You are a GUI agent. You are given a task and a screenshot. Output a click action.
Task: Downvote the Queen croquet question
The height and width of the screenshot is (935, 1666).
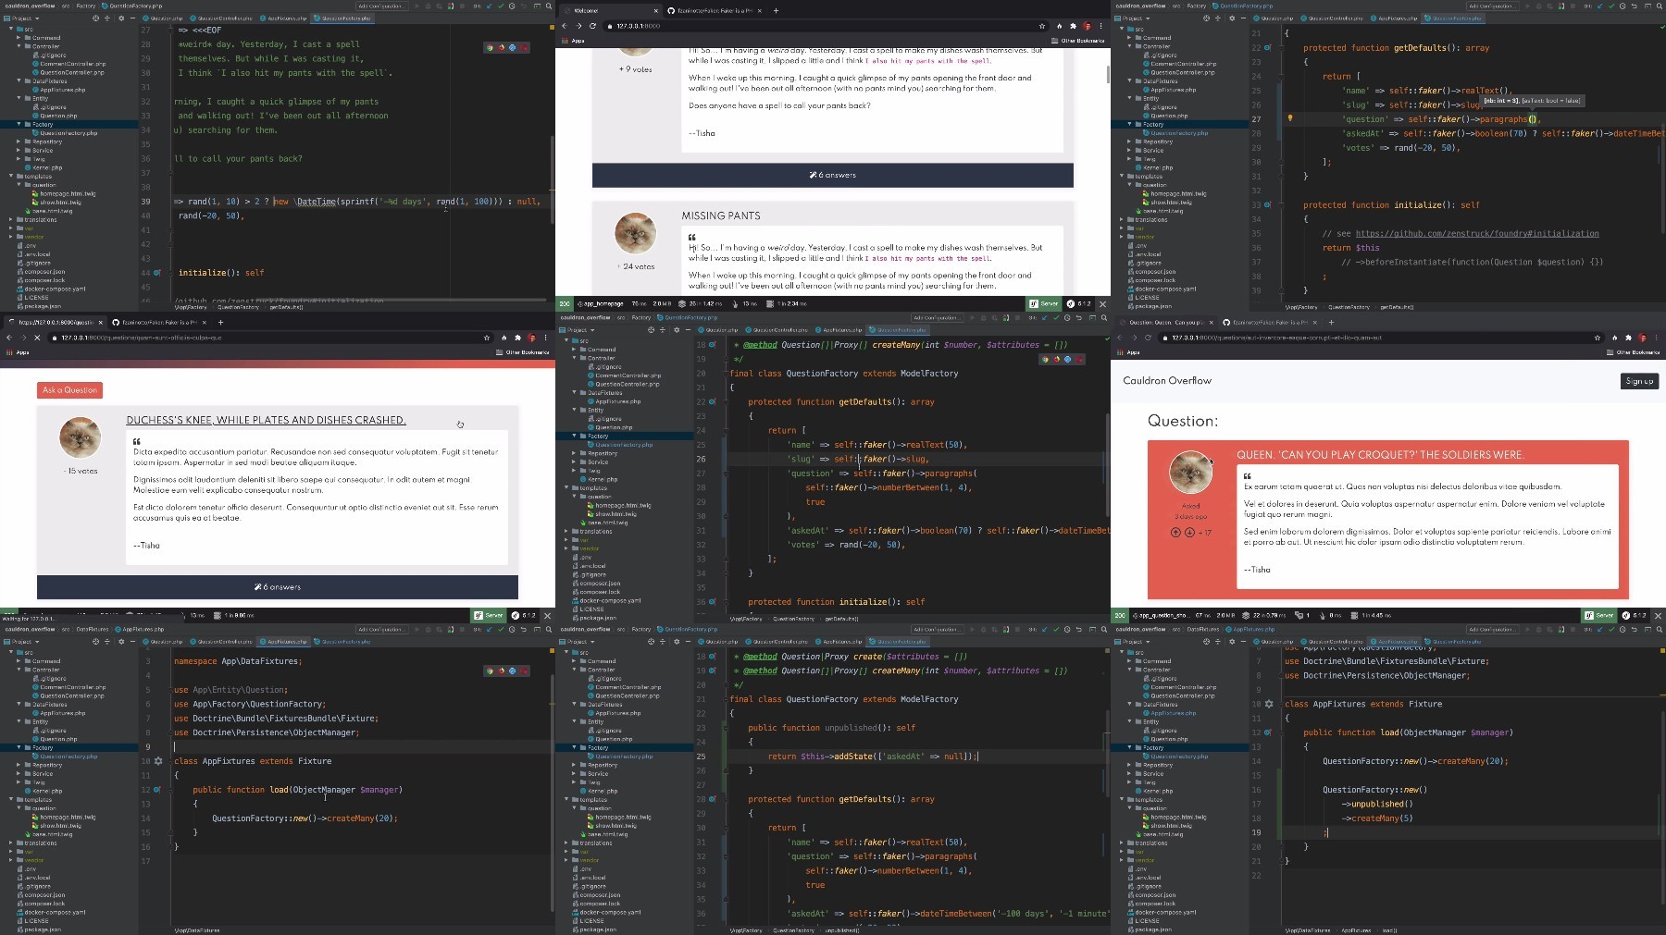tap(1189, 532)
